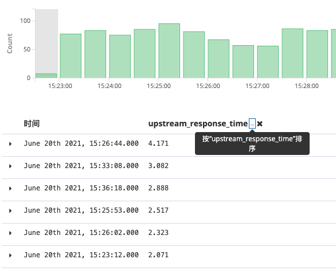Click the upstream_response_time column header text

coord(198,123)
